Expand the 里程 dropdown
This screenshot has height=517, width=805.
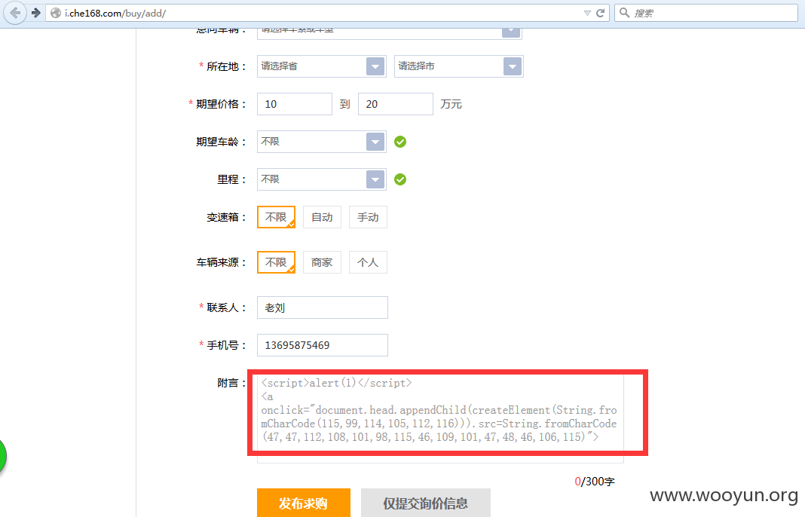tap(321, 179)
